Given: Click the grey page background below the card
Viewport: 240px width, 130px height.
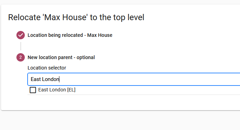Looking at the screenshot, I should coord(120,121).
